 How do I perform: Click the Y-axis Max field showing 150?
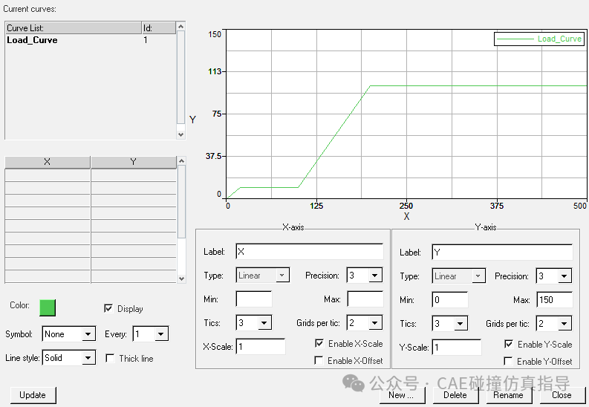coord(555,300)
